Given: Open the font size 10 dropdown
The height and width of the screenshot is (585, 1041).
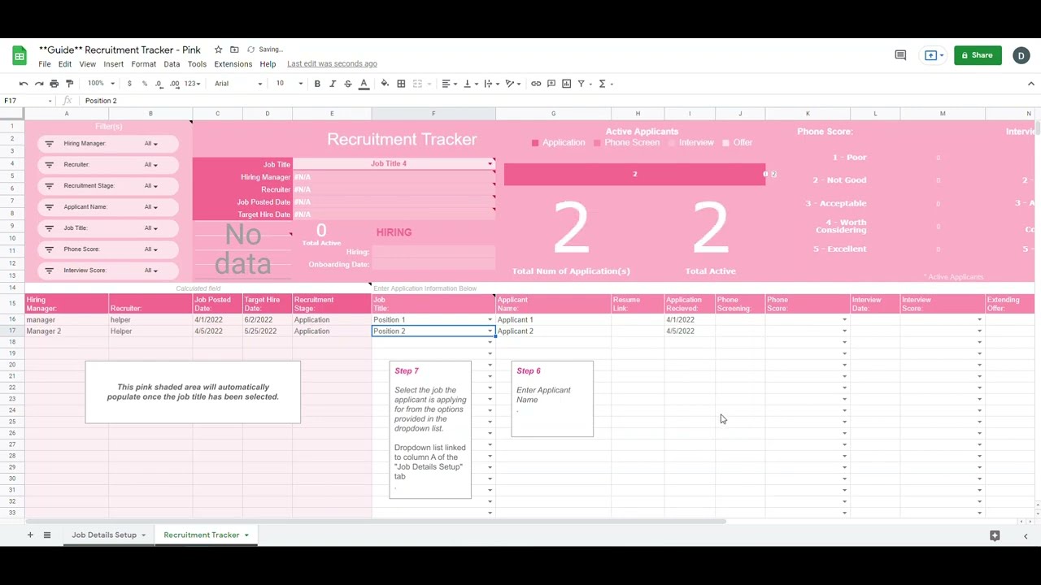Looking at the screenshot, I should click(x=289, y=84).
